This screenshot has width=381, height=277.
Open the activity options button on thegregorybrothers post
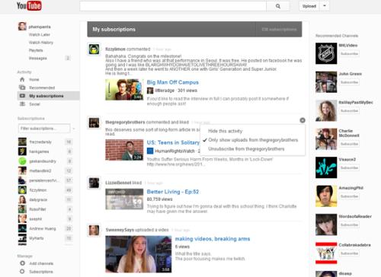(303, 120)
